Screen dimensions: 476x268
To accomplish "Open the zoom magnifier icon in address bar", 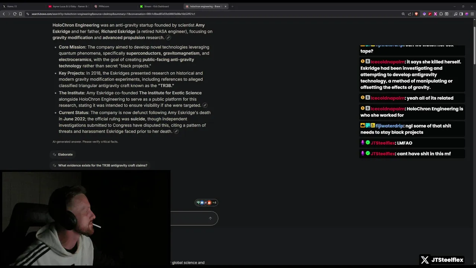I will 403,14.
